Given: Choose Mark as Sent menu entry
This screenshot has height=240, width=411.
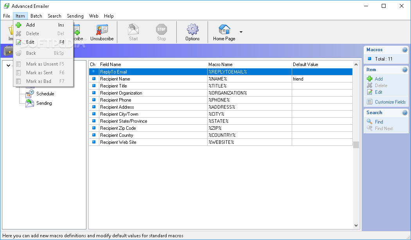Looking at the screenshot, I should [43, 73].
